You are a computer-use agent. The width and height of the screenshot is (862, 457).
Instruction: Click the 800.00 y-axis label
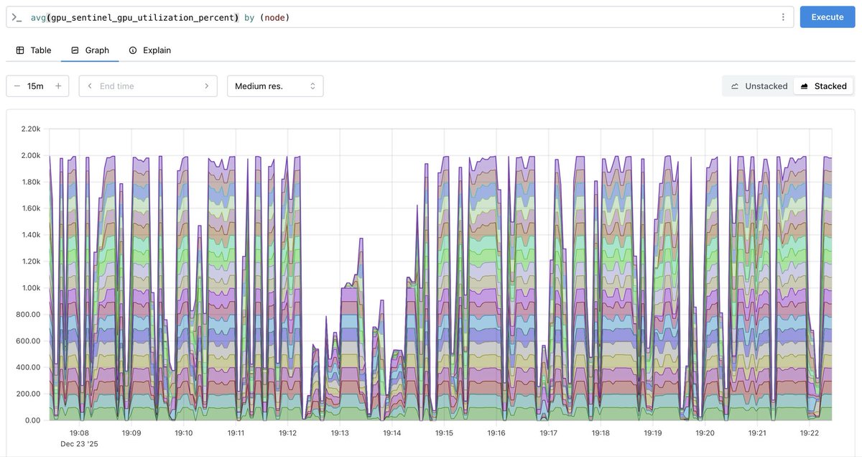click(29, 314)
